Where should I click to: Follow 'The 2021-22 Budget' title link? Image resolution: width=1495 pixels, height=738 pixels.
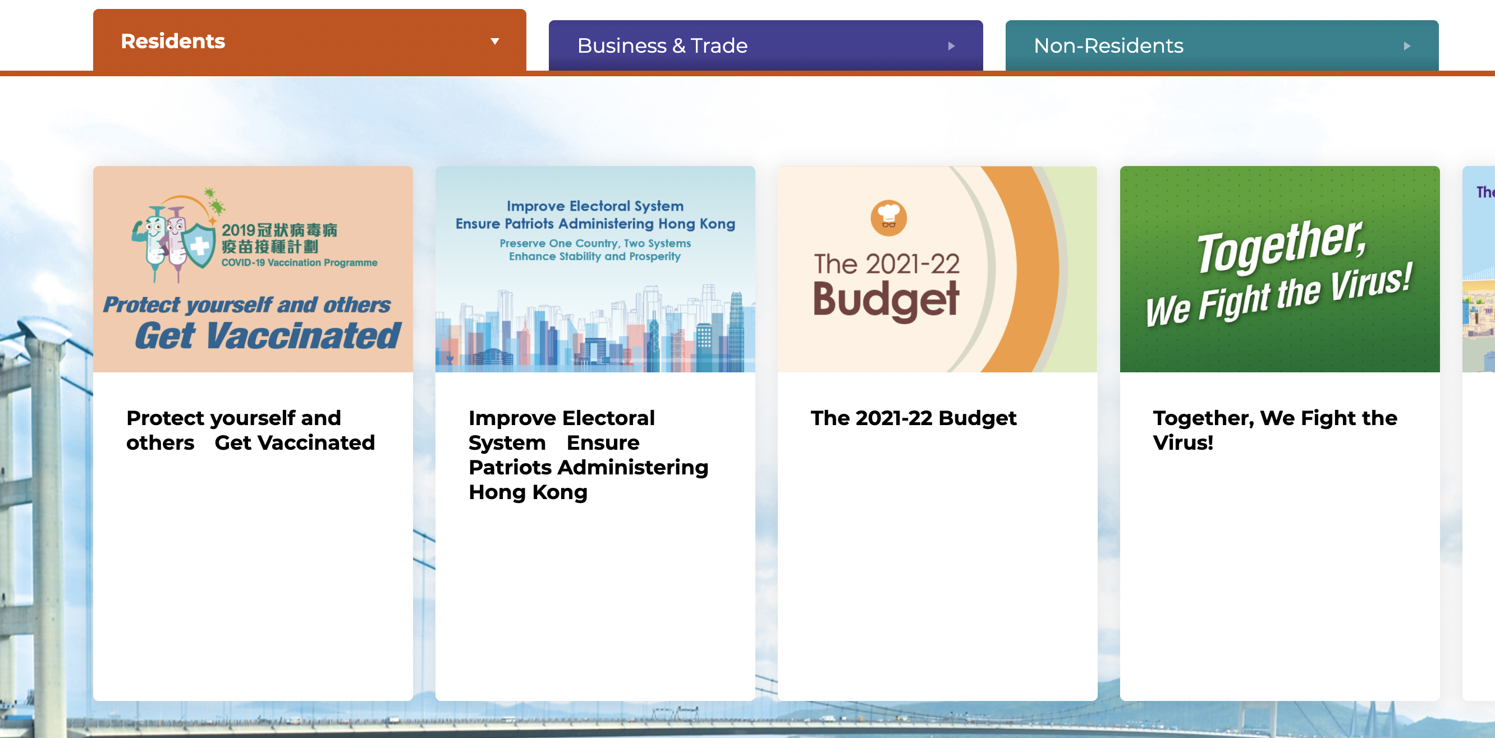point(913,418)
